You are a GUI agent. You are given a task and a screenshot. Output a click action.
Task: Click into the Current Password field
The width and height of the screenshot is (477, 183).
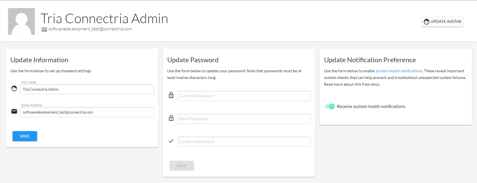(x=244, y=96)
